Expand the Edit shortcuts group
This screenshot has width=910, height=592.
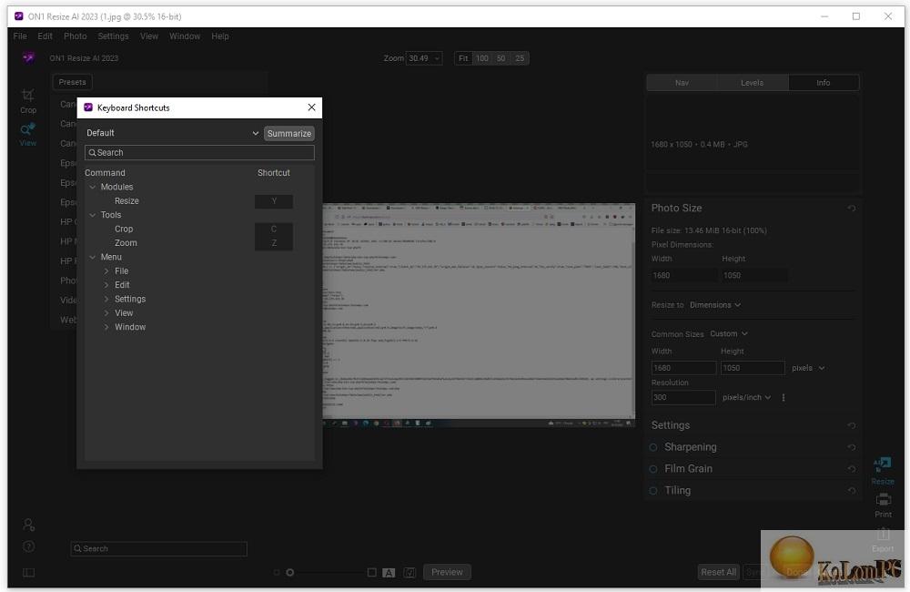(x=106, y=285)
